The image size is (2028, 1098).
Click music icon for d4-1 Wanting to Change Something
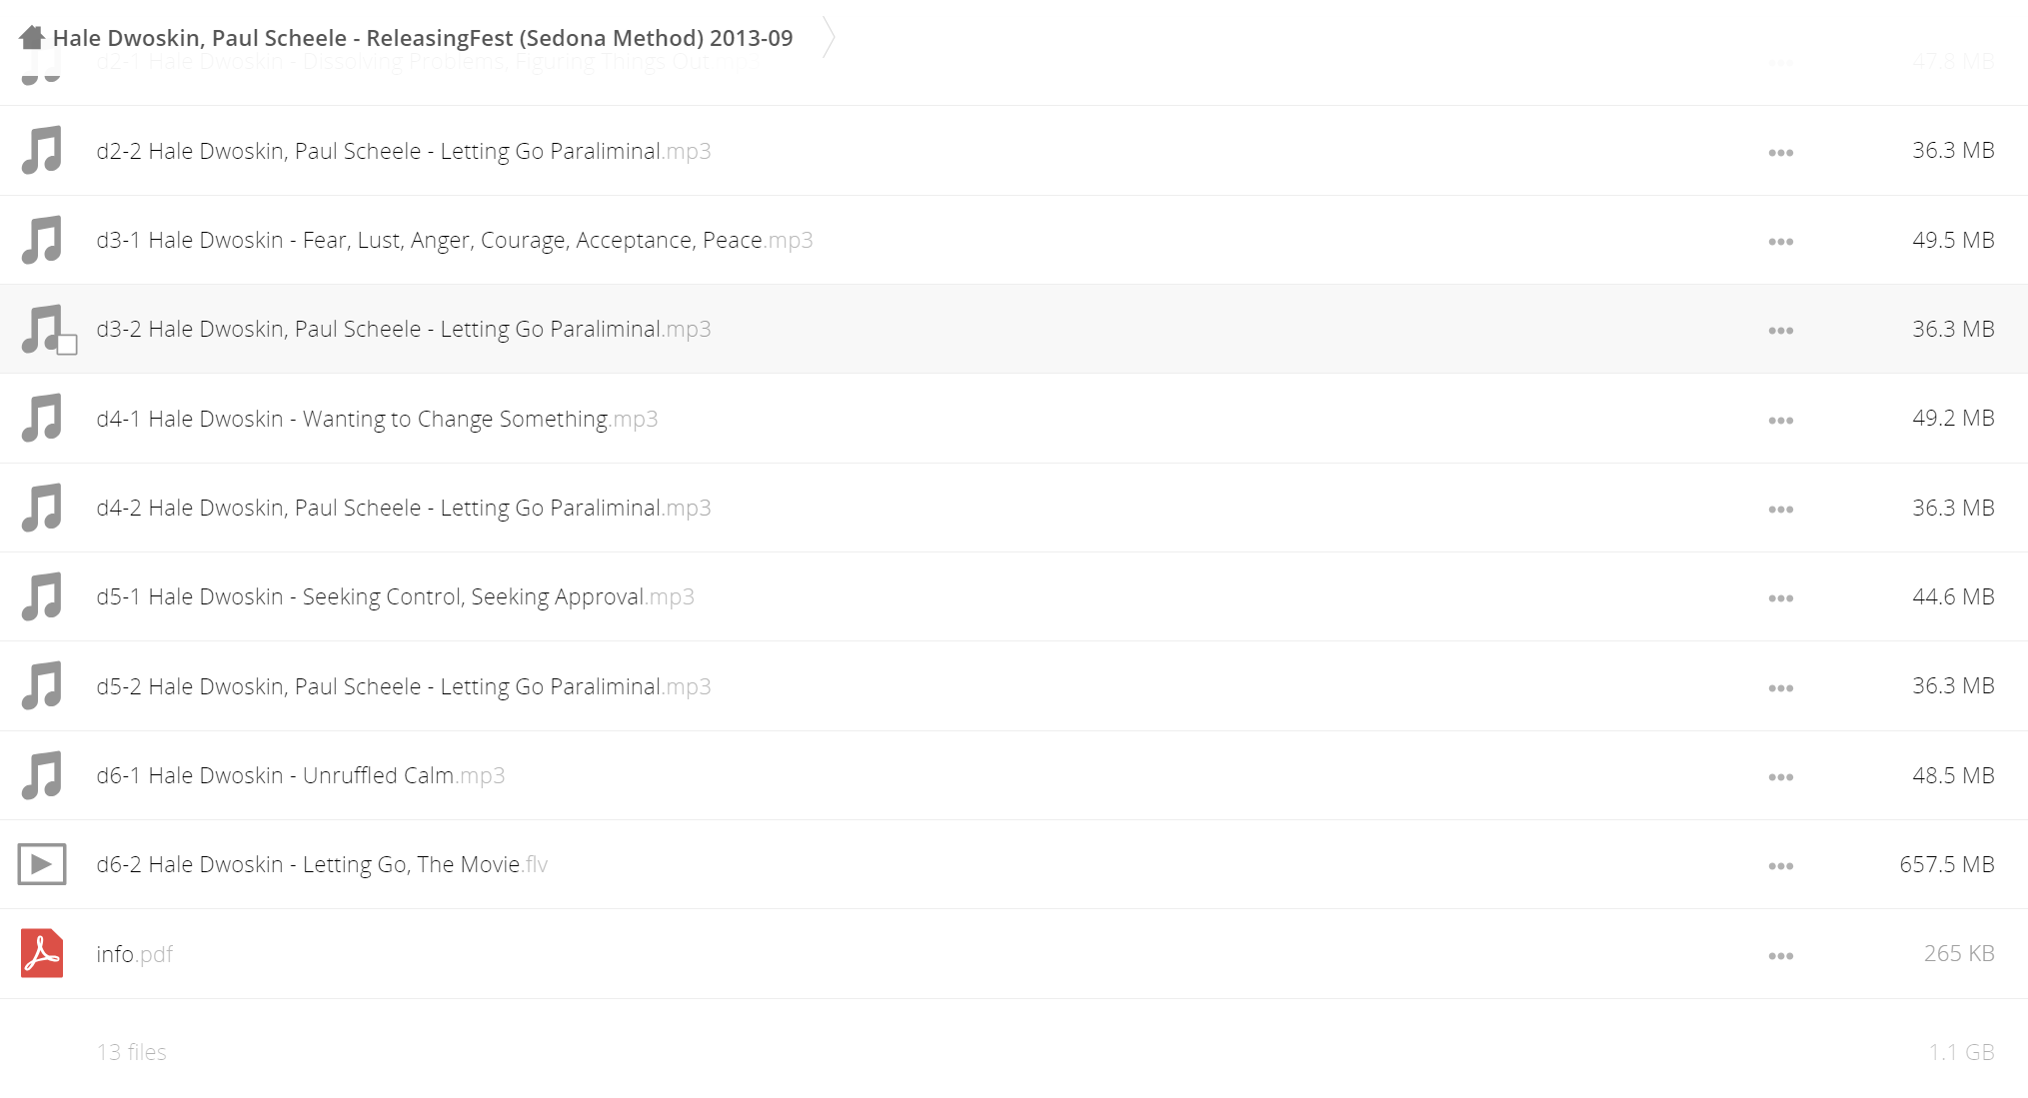click(42, 419)
